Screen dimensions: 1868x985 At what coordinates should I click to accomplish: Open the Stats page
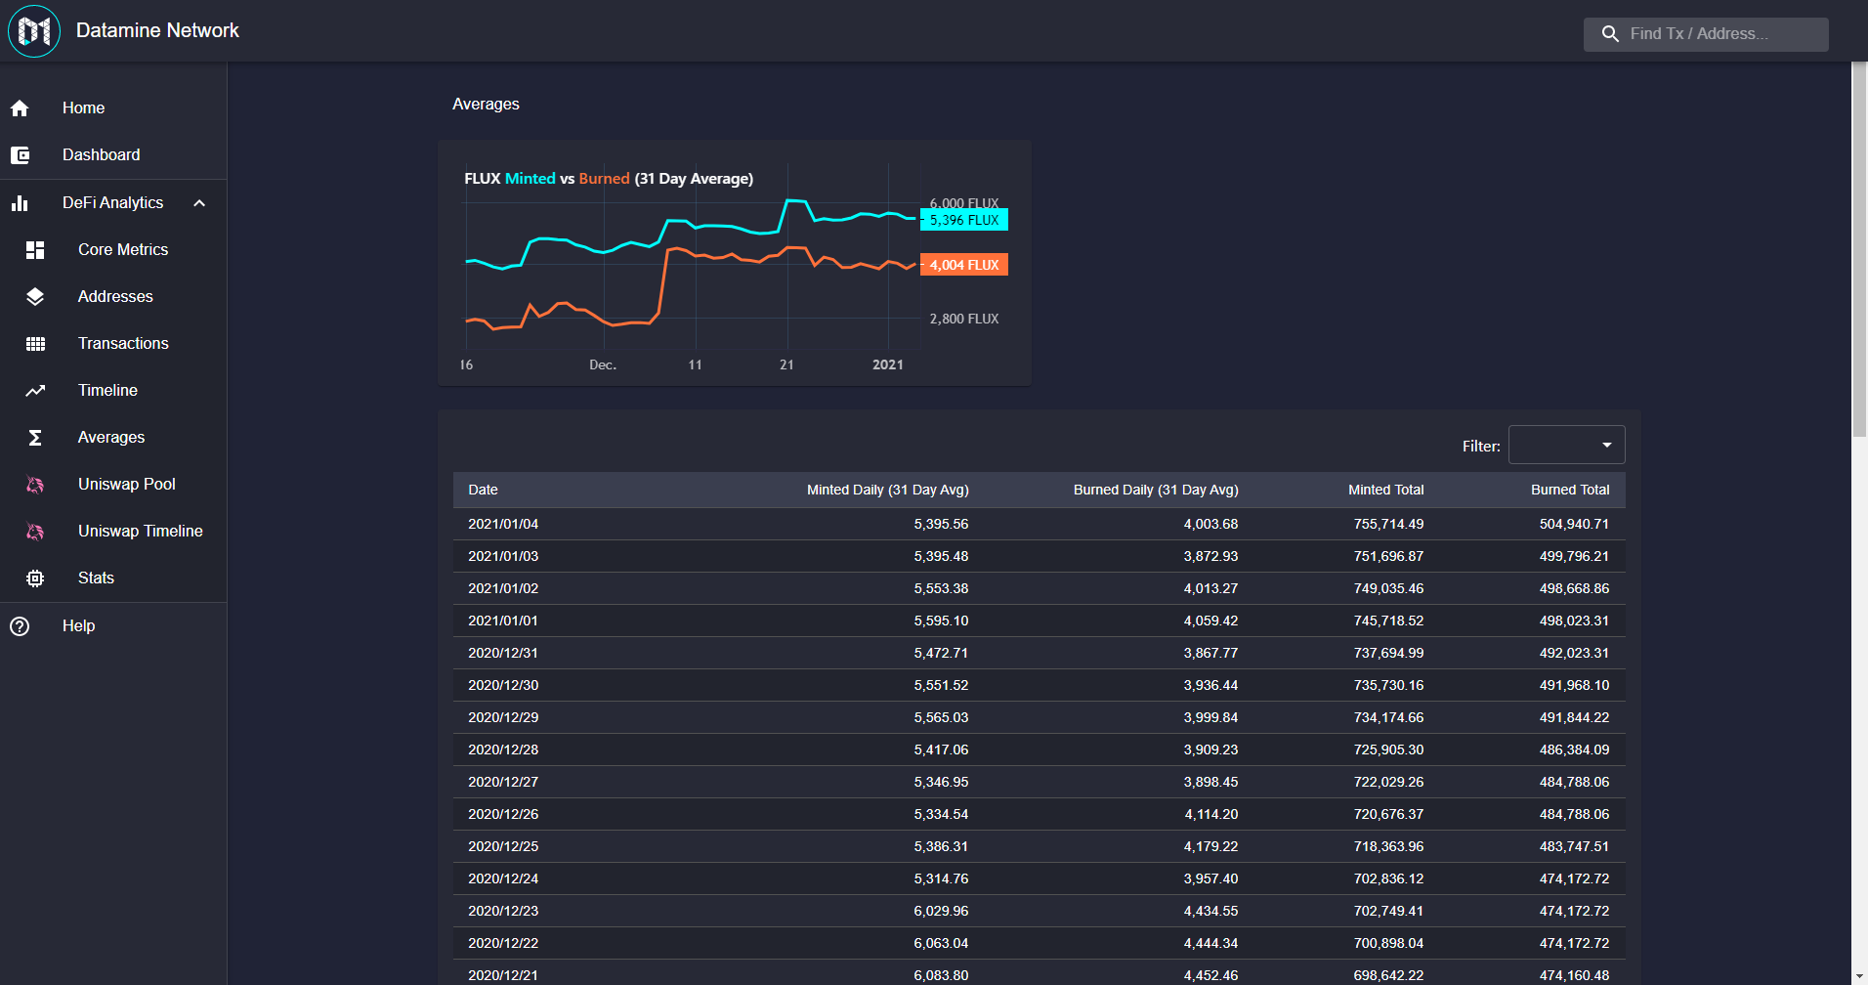click(x=113, y=578)
